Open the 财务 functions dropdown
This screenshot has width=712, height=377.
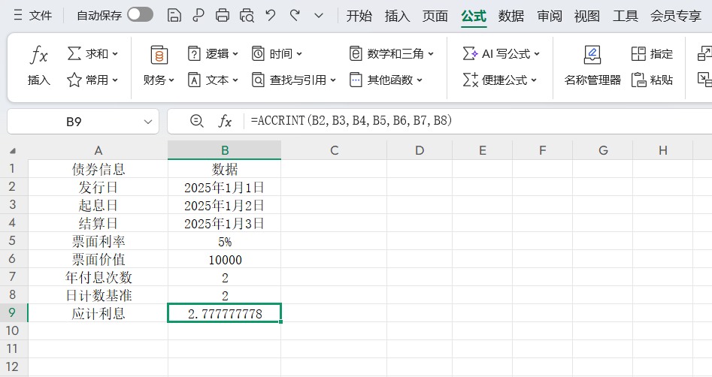click(159, 66)
